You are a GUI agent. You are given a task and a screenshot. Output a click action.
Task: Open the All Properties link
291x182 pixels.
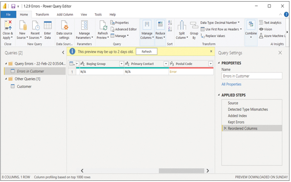pos(231,84)
